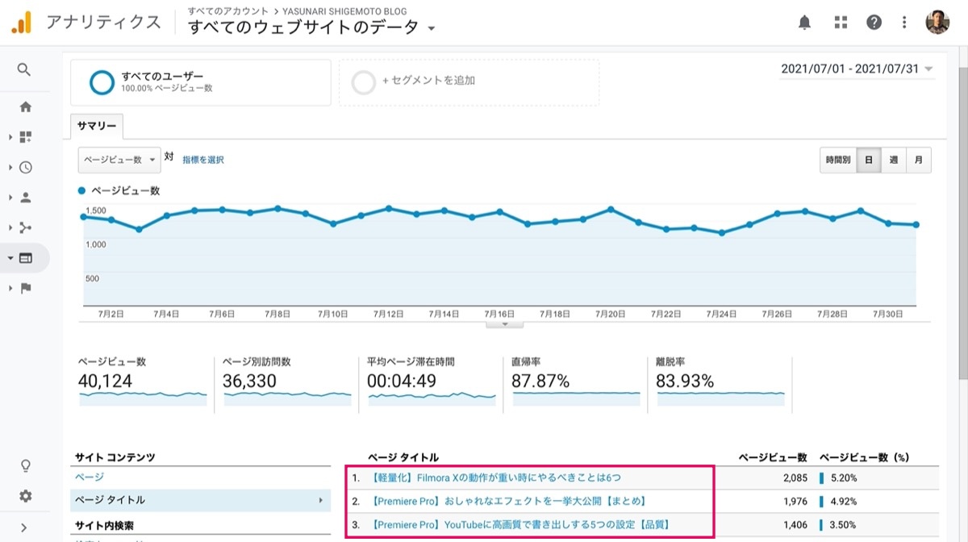Collapse Behavior sidebar arrow
The width and height of the screenshot is (968, 542).
click(10, 258)
